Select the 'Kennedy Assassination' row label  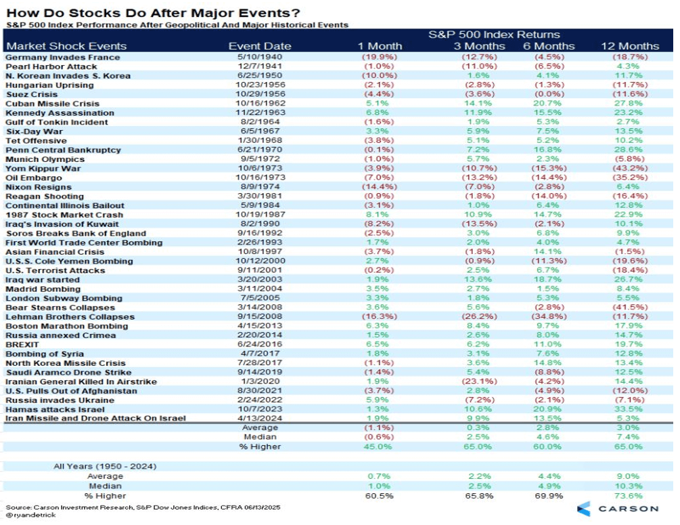pos(60,113)
